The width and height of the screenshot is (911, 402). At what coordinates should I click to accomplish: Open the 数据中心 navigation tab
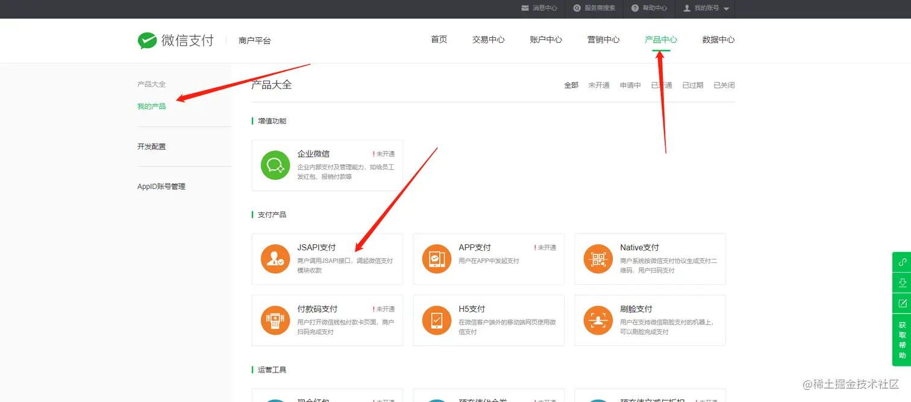click(x=718, y=40)
